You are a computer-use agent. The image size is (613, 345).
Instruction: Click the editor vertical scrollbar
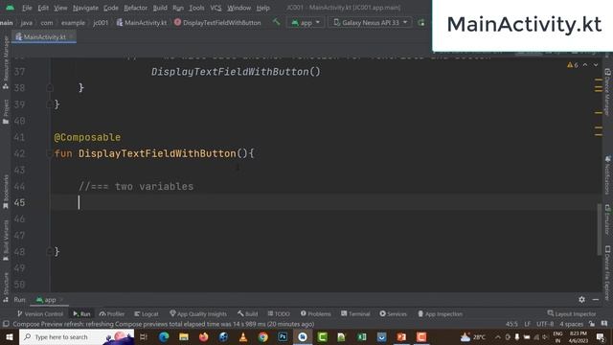coord(600,229)
